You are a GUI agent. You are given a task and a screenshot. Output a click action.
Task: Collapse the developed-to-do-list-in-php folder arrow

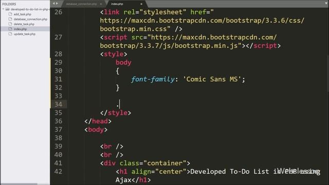coord(3,9)
